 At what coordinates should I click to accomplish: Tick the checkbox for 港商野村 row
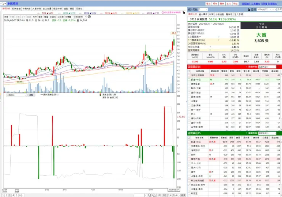tap(189, 150)
